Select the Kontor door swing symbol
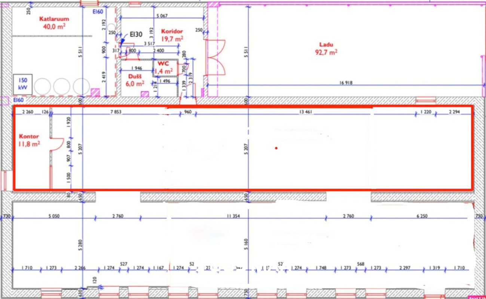This screenshot has width=486, height=299. (57, 144)
